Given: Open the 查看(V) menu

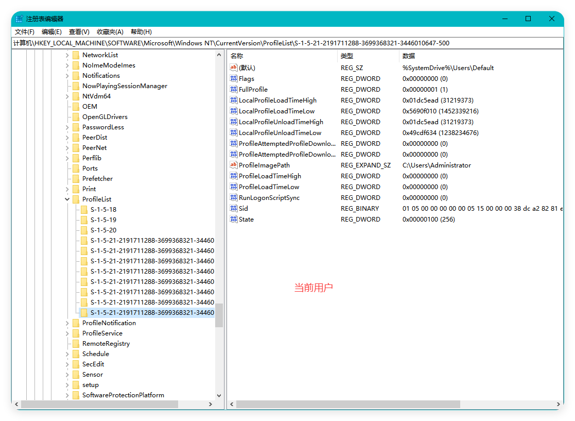Looking at the screenshot, I should [79, 32].
